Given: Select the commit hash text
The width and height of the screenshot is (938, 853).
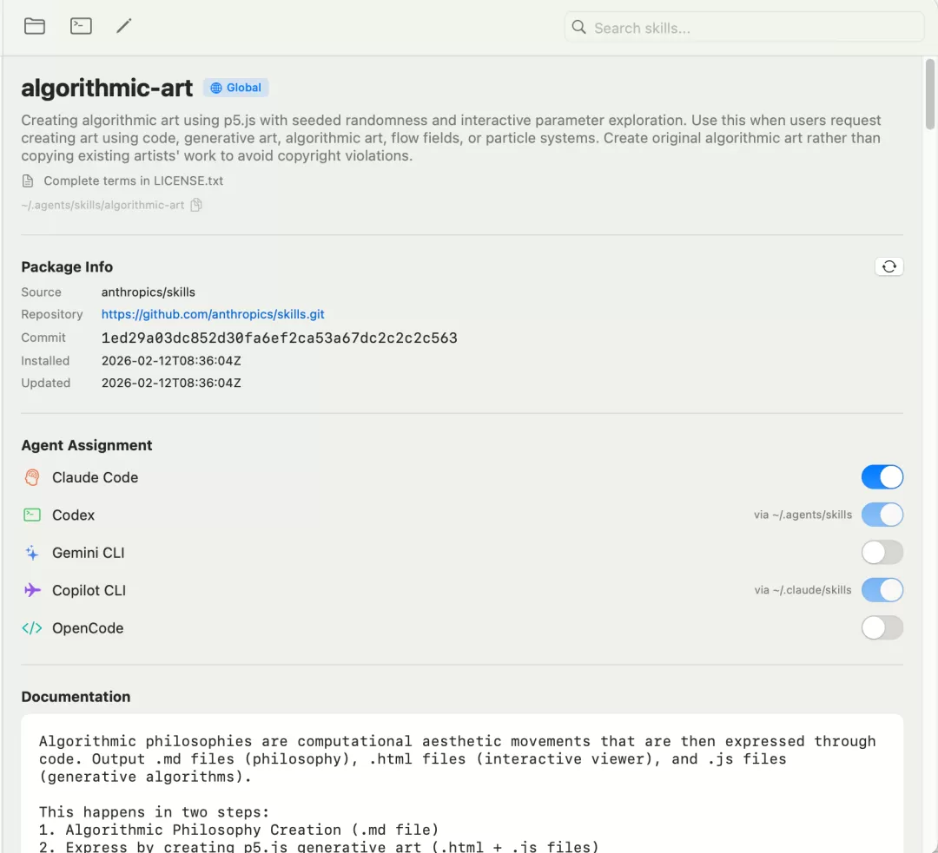Looking at the screenshot, I should [x=280, y=338].
